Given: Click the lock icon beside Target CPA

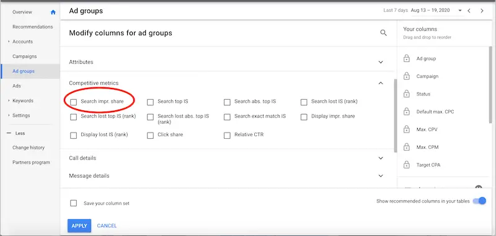Looking at the screenshot, I should coord(407,165).
